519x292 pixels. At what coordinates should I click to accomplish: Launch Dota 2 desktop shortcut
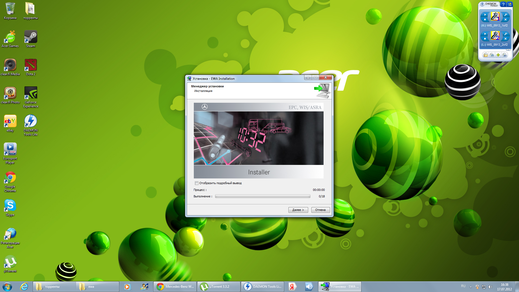pyautogui.click(x=31, y=67)
